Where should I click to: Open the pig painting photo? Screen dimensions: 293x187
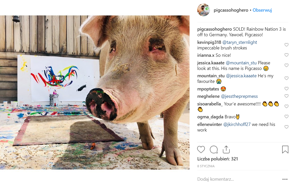95,92
